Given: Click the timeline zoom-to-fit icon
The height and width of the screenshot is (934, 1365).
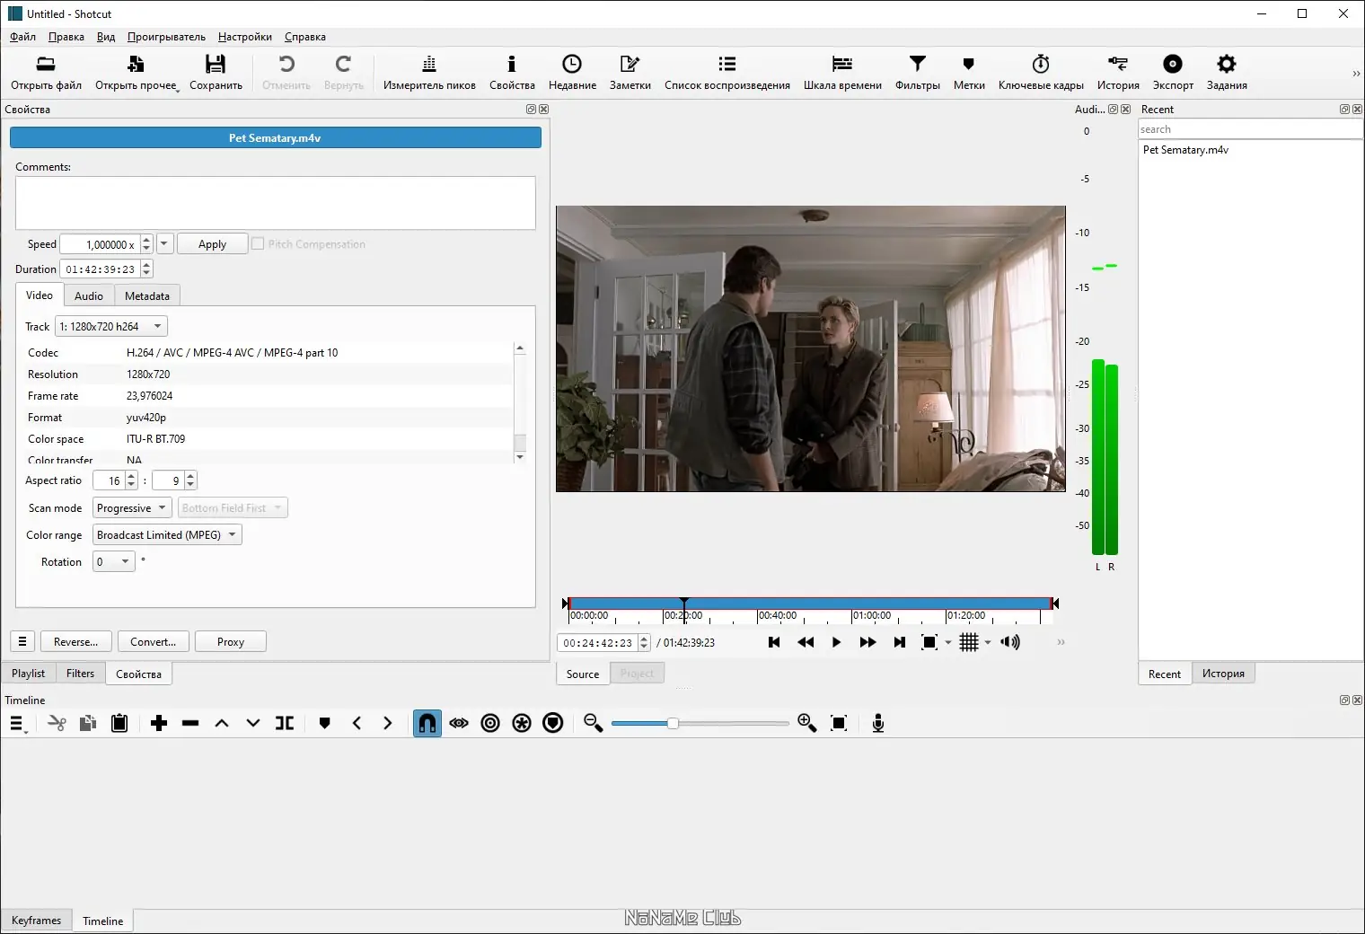Looking at the screenshot, I should tap(839, 723).
